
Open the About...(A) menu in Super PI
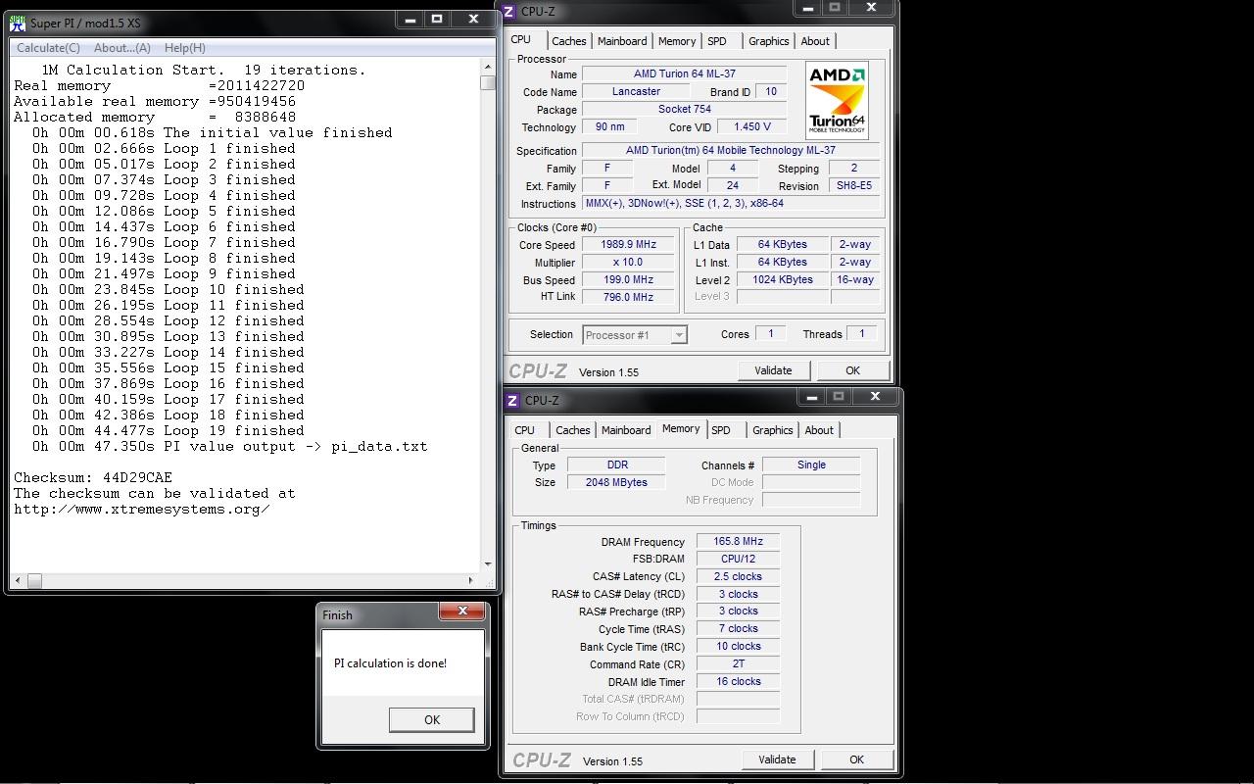point(122,48)
